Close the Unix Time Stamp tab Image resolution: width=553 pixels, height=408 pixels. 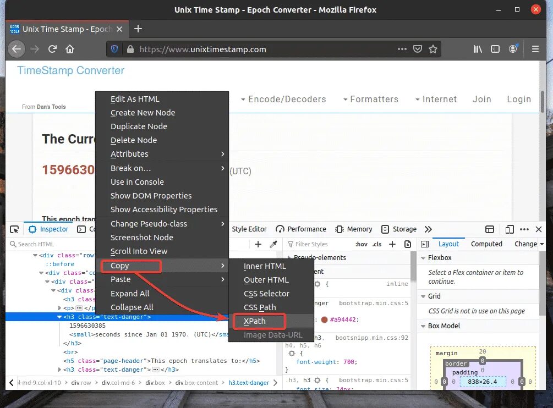point(119,29)
